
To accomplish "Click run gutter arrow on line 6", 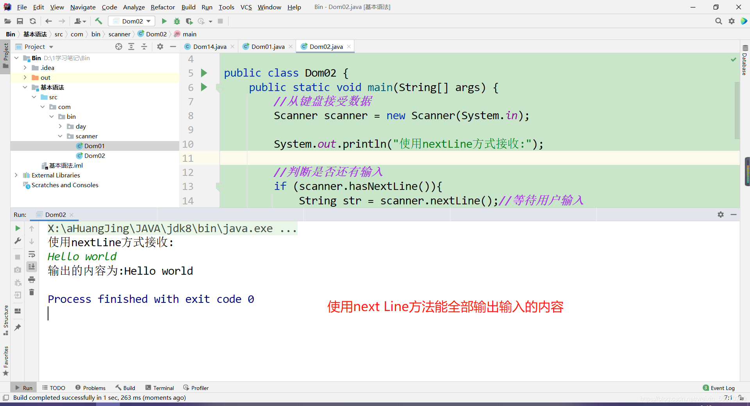I will coord(204,87).
